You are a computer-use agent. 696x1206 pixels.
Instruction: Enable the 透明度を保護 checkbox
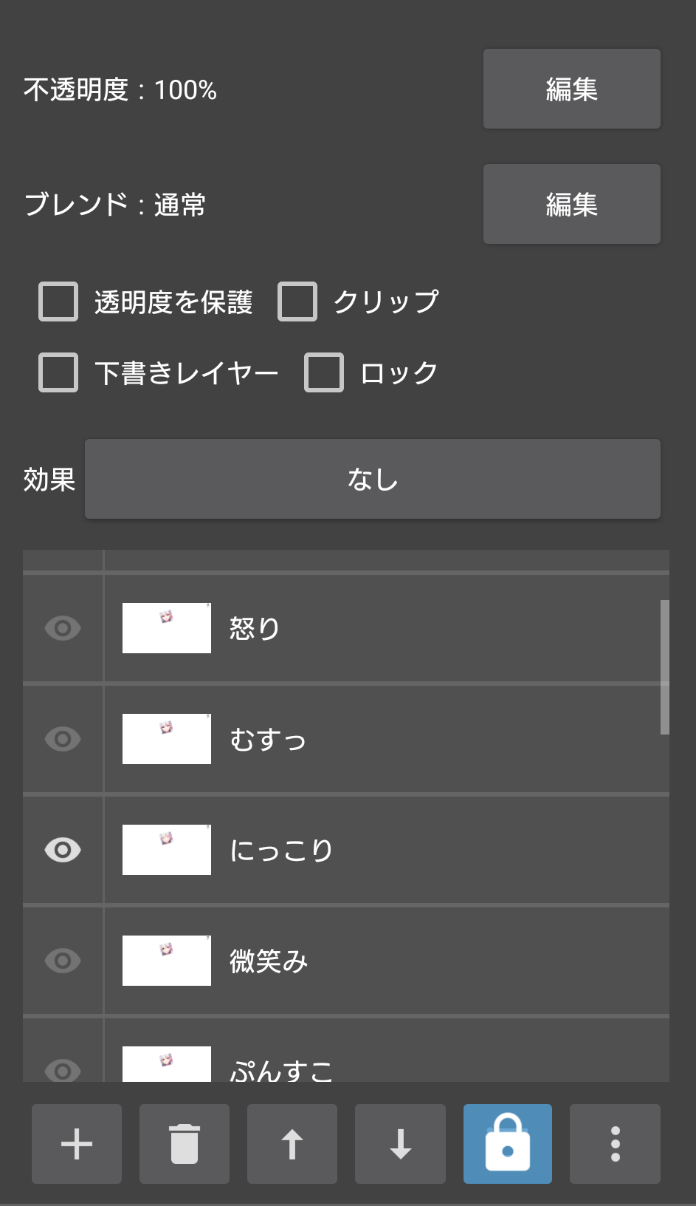58,301
